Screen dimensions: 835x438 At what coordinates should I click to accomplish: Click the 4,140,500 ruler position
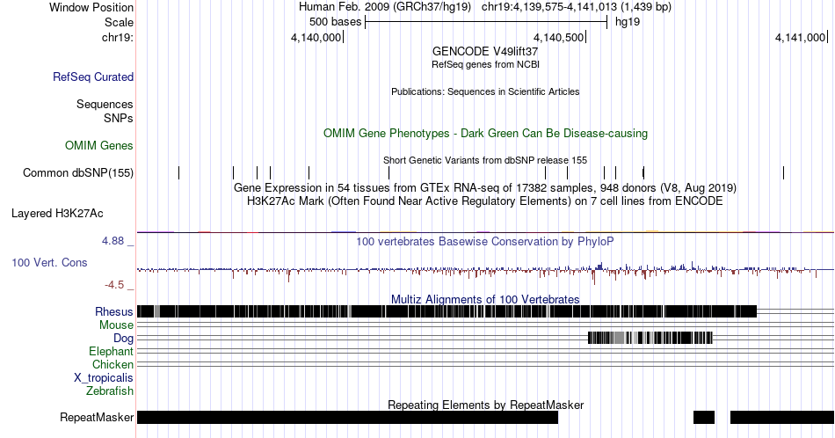(x=560, y=37)
